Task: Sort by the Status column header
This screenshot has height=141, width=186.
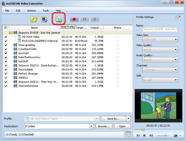Action: tap(118, 27)
